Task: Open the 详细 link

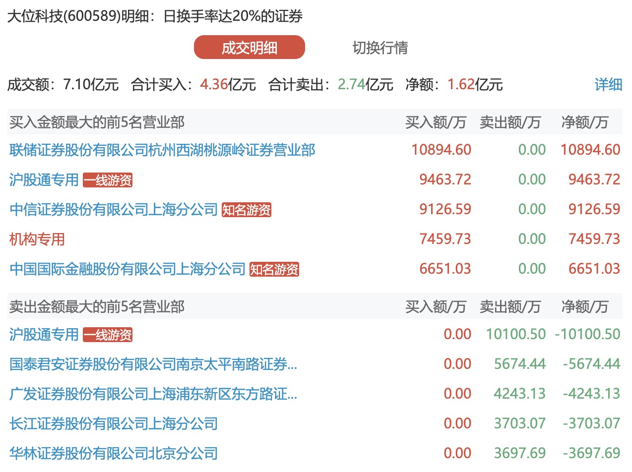Action: click(x=608, y=84)
